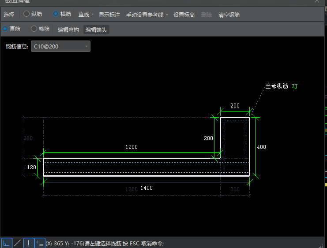Click the white 200 dimension above section
Viewport: 327px width, 248px height.
235,106
